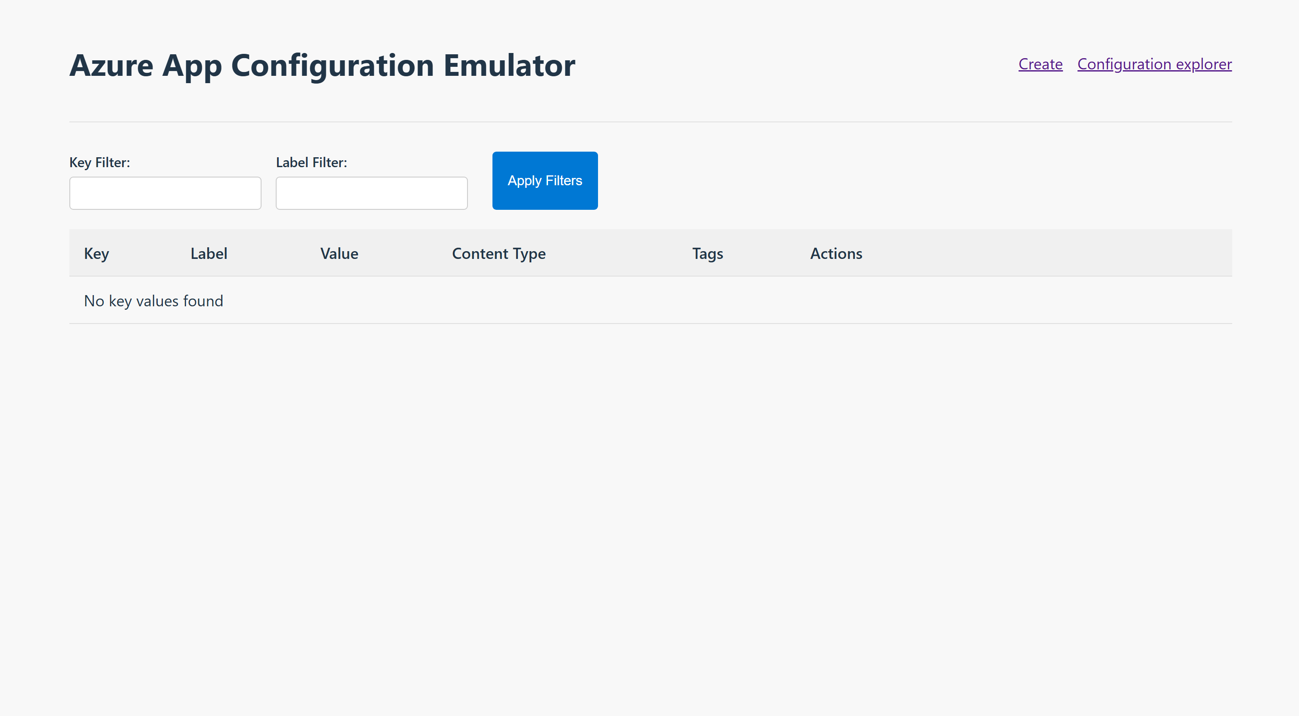The width and height of the screenshot is (1299, 716).
Task: Select the Actions column header
Action: tap(835, 253)
